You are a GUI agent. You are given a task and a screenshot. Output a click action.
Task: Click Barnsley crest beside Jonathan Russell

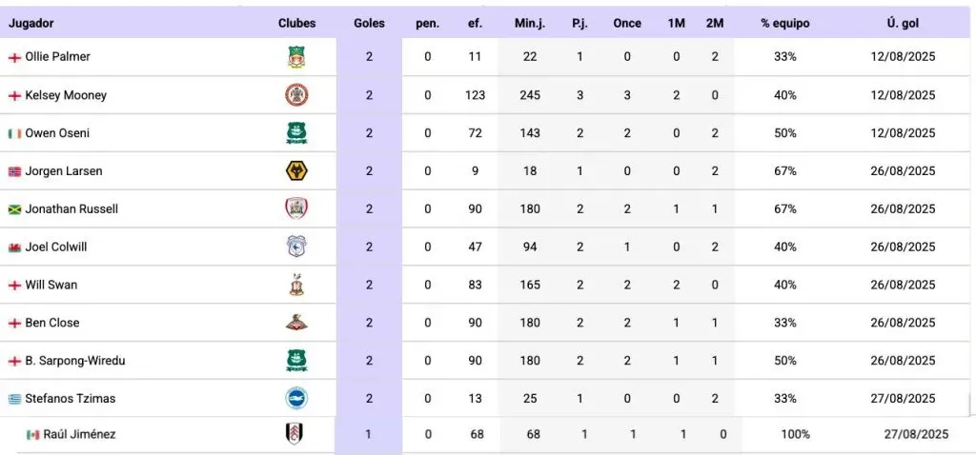[297, 208]
